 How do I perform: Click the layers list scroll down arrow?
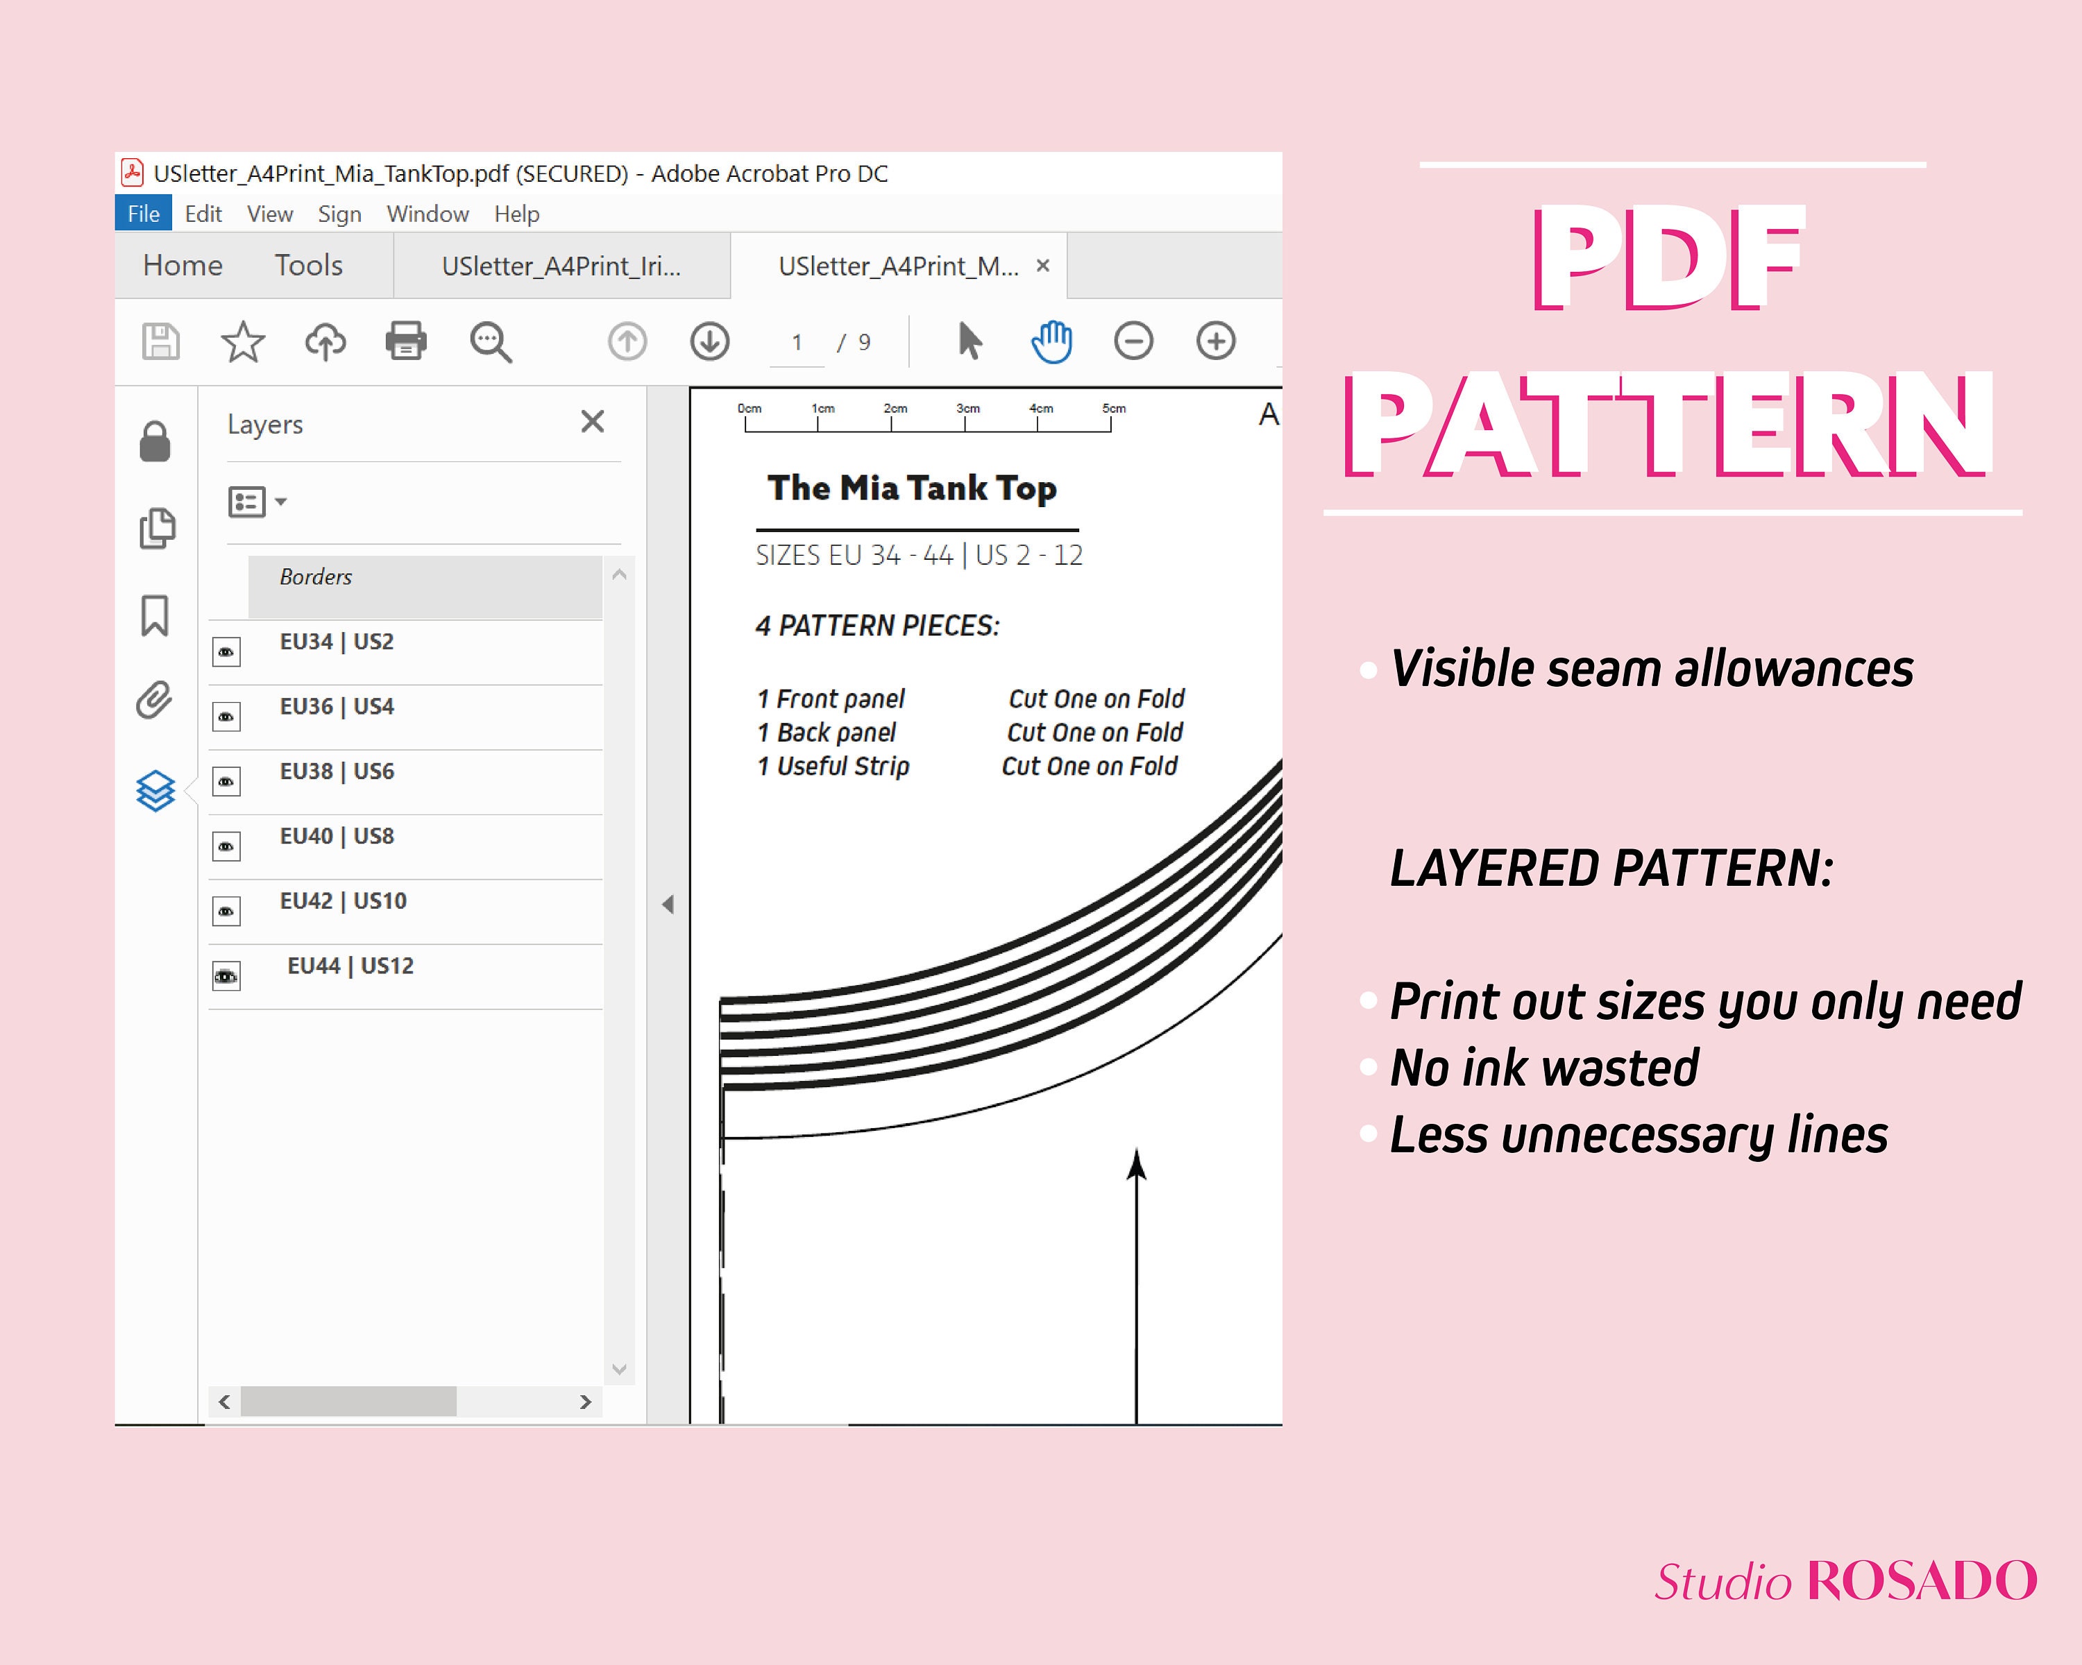pos(620,1369)
